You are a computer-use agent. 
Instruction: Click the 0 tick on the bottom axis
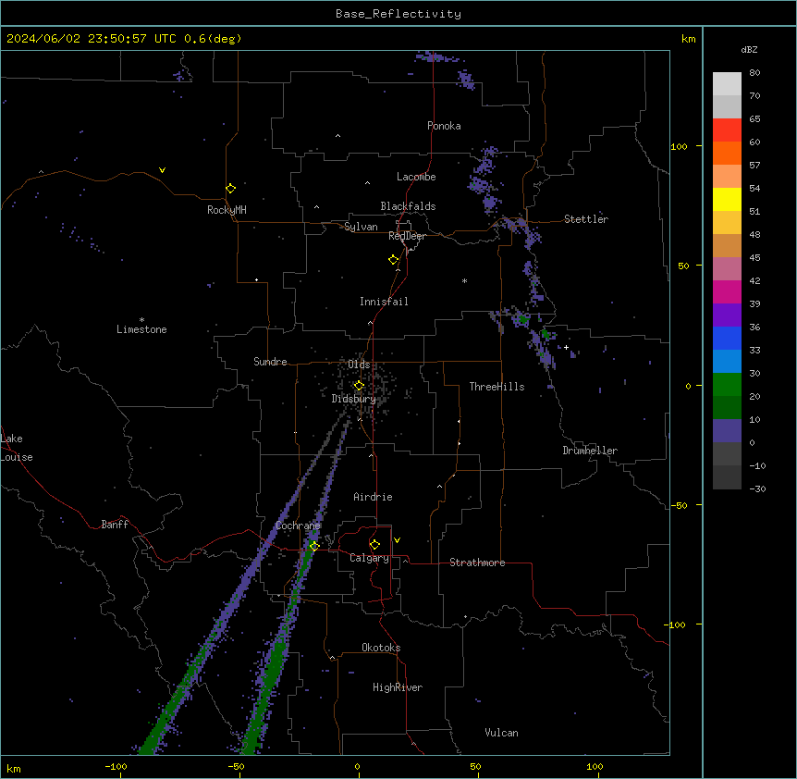tap(357, 766)
